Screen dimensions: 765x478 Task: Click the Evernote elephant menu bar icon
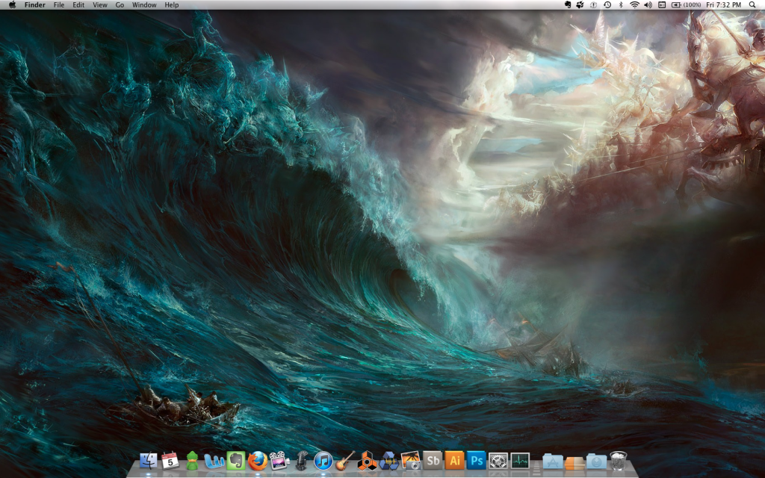tap(568, 5)
